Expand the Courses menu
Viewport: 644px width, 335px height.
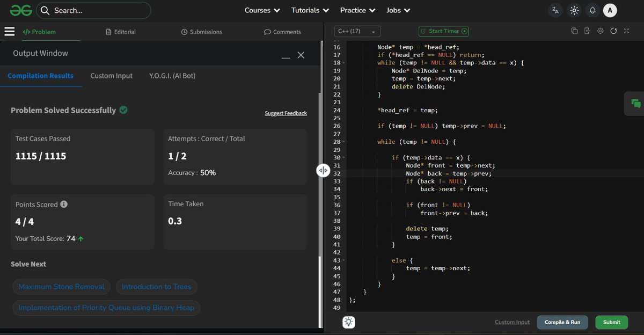pos(262,10)
